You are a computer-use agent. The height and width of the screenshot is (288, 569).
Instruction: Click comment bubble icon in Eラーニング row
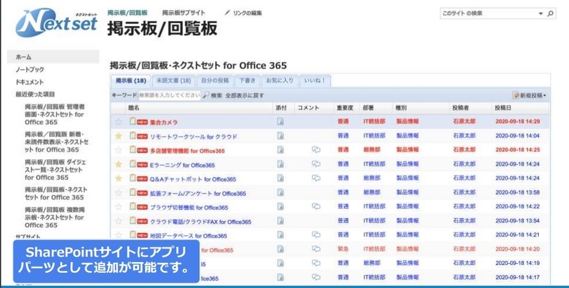tap(316, 164)
